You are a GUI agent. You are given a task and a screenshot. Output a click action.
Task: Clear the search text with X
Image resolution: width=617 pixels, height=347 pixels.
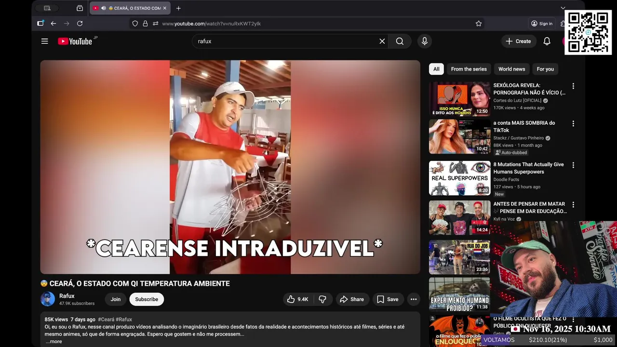[382, 41]
